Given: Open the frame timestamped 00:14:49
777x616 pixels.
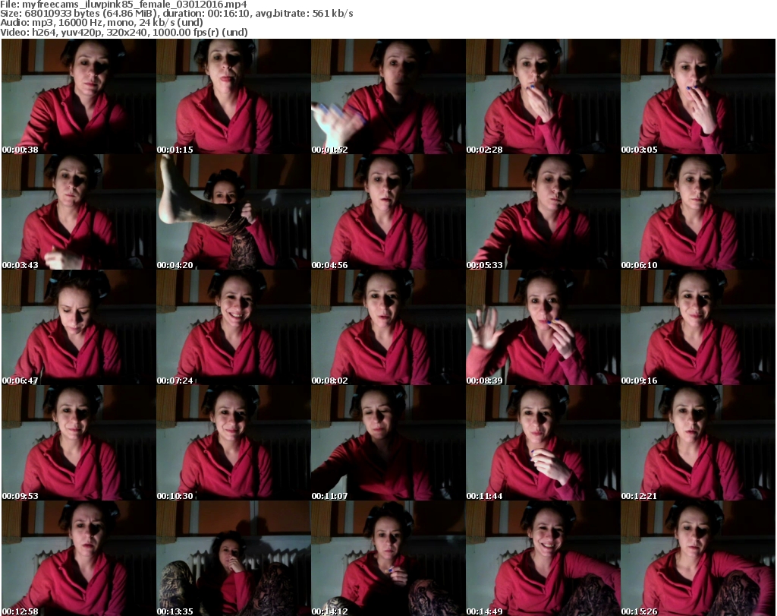Looking at the screenshot, I should click(x=543, y=558).
